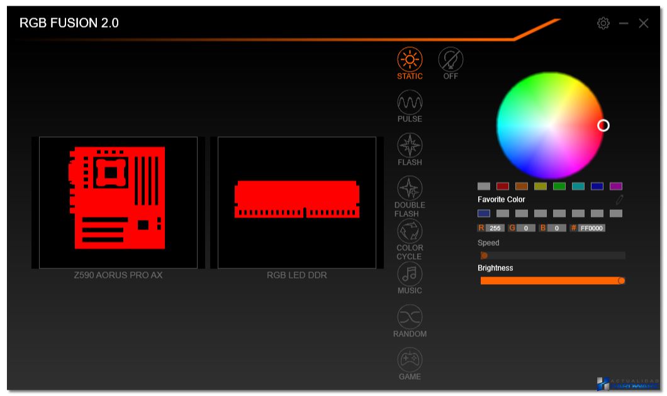Pick the Double Flash effect

[x=410, y=188]
